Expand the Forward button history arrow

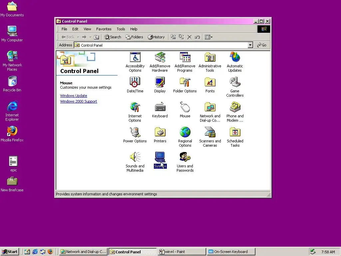coord(90,37)
